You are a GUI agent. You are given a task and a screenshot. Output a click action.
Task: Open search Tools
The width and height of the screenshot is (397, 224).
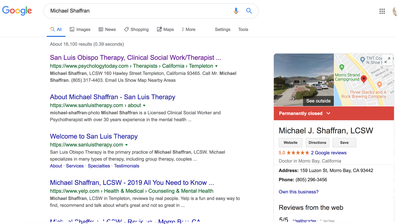[243, 30]
